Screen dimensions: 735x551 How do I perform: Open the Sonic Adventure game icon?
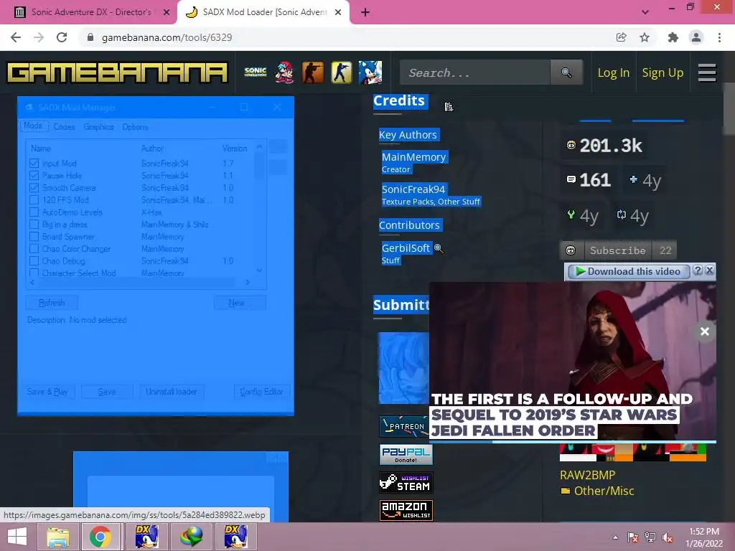pyautogui.click(x=370, y=72)
